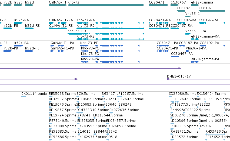Select the Ir52d gene label
The width and height of the screenshot is (230, 141).
29,2
